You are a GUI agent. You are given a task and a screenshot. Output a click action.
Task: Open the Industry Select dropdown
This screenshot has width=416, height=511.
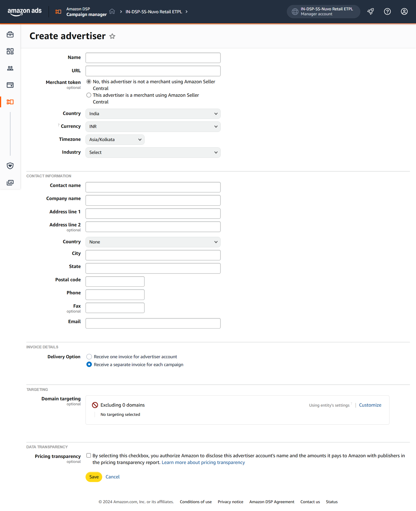coord(153,153)
